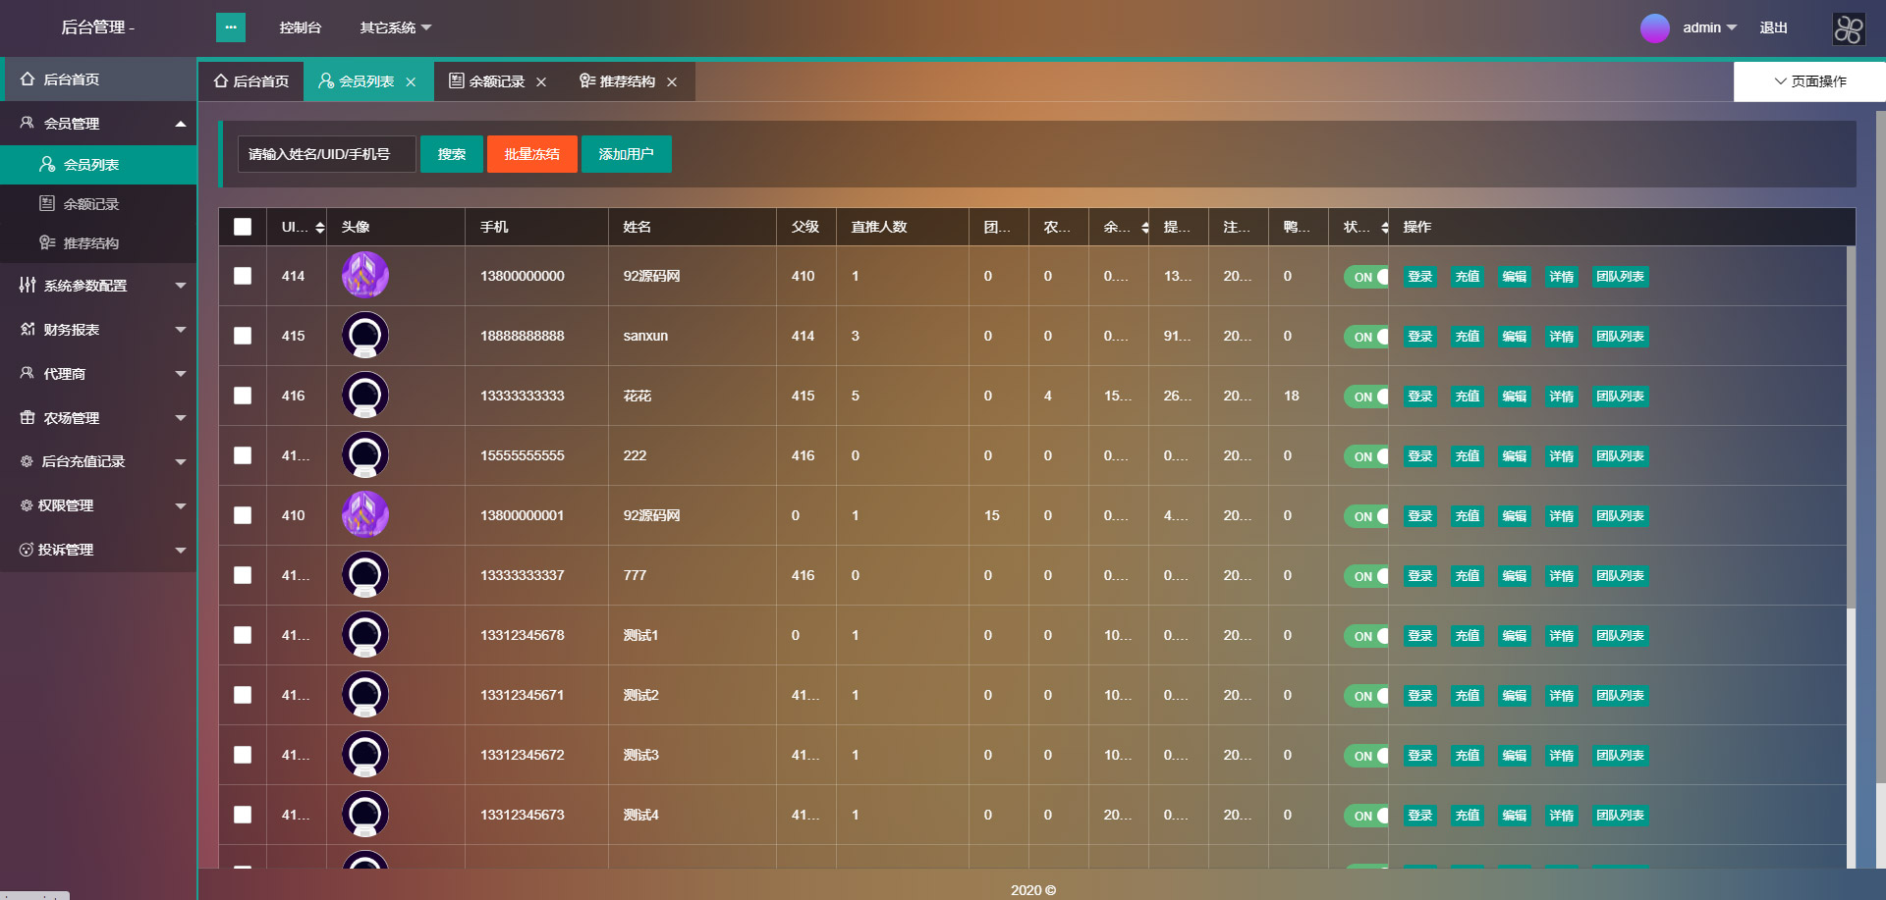Image resolution: width=1886 pixels, height=900 pixels.
Task: Click the 搜索 button
Action: pos(452,154)
